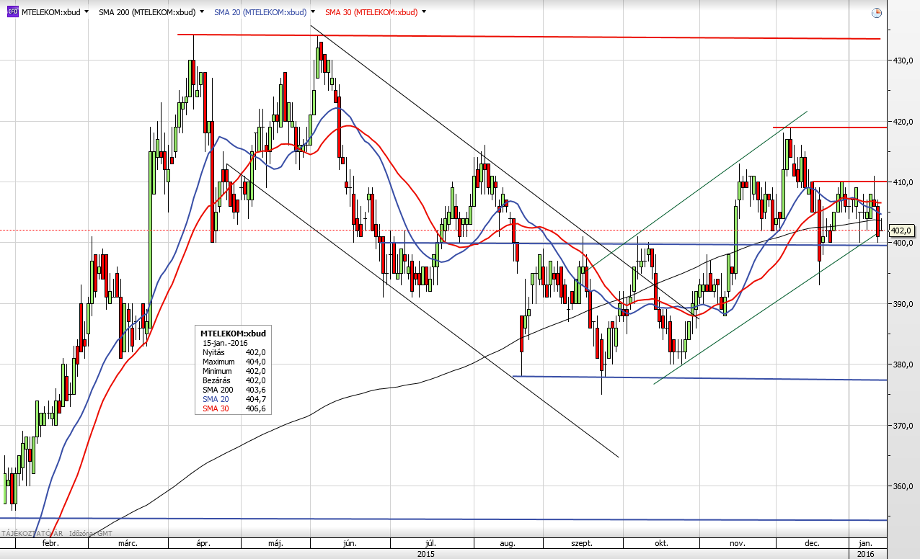Viewport: 920px width, 559px height.
Task: Click the jan. month on time axis
Action: point(866,544)
